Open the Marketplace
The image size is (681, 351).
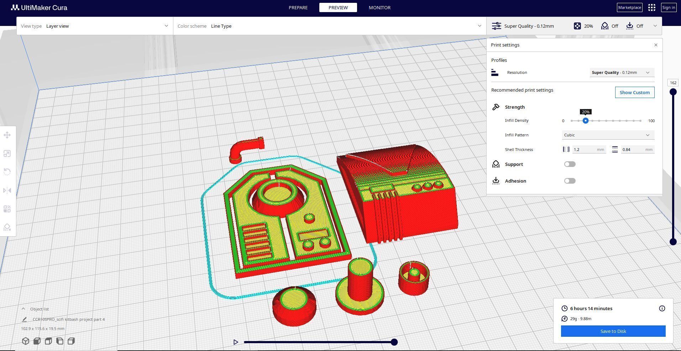click(x=629, y=7)
